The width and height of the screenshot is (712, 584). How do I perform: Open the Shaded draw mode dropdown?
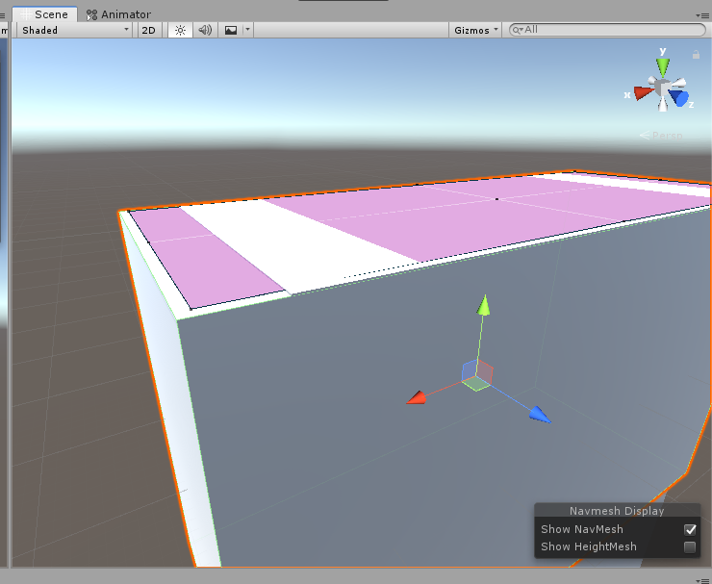75,30
